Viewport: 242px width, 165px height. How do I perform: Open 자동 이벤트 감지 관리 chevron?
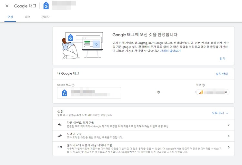point(229,125)
